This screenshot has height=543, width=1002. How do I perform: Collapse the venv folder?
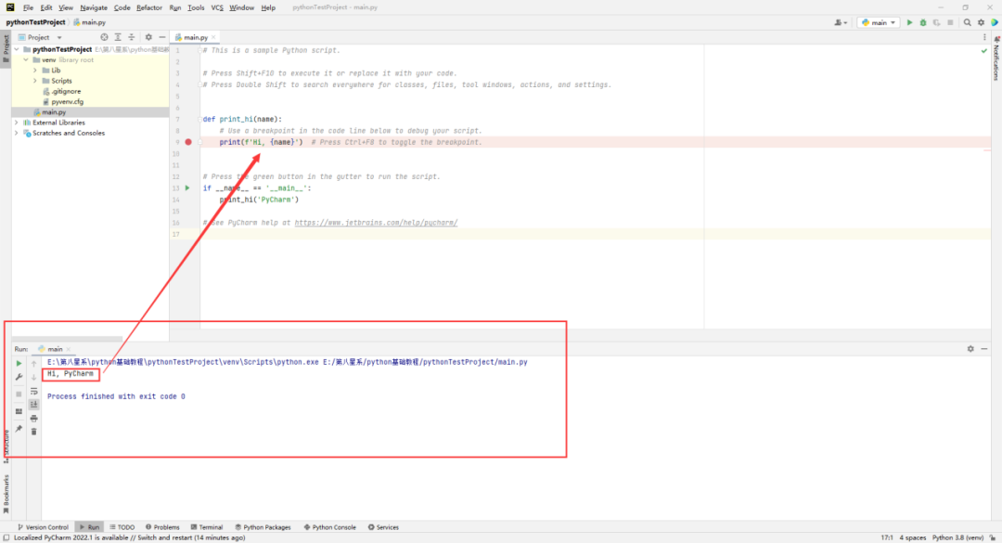tap(26, 60)
